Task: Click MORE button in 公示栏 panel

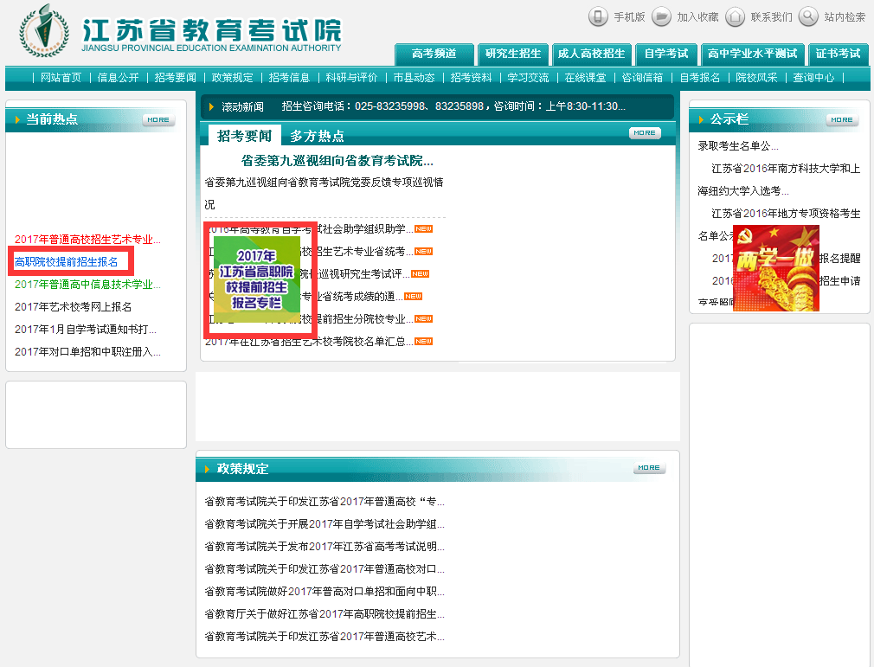Action: [841, 119]
